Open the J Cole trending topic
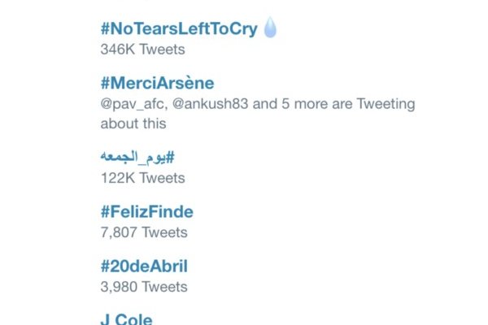 click(x=126, y=318)
